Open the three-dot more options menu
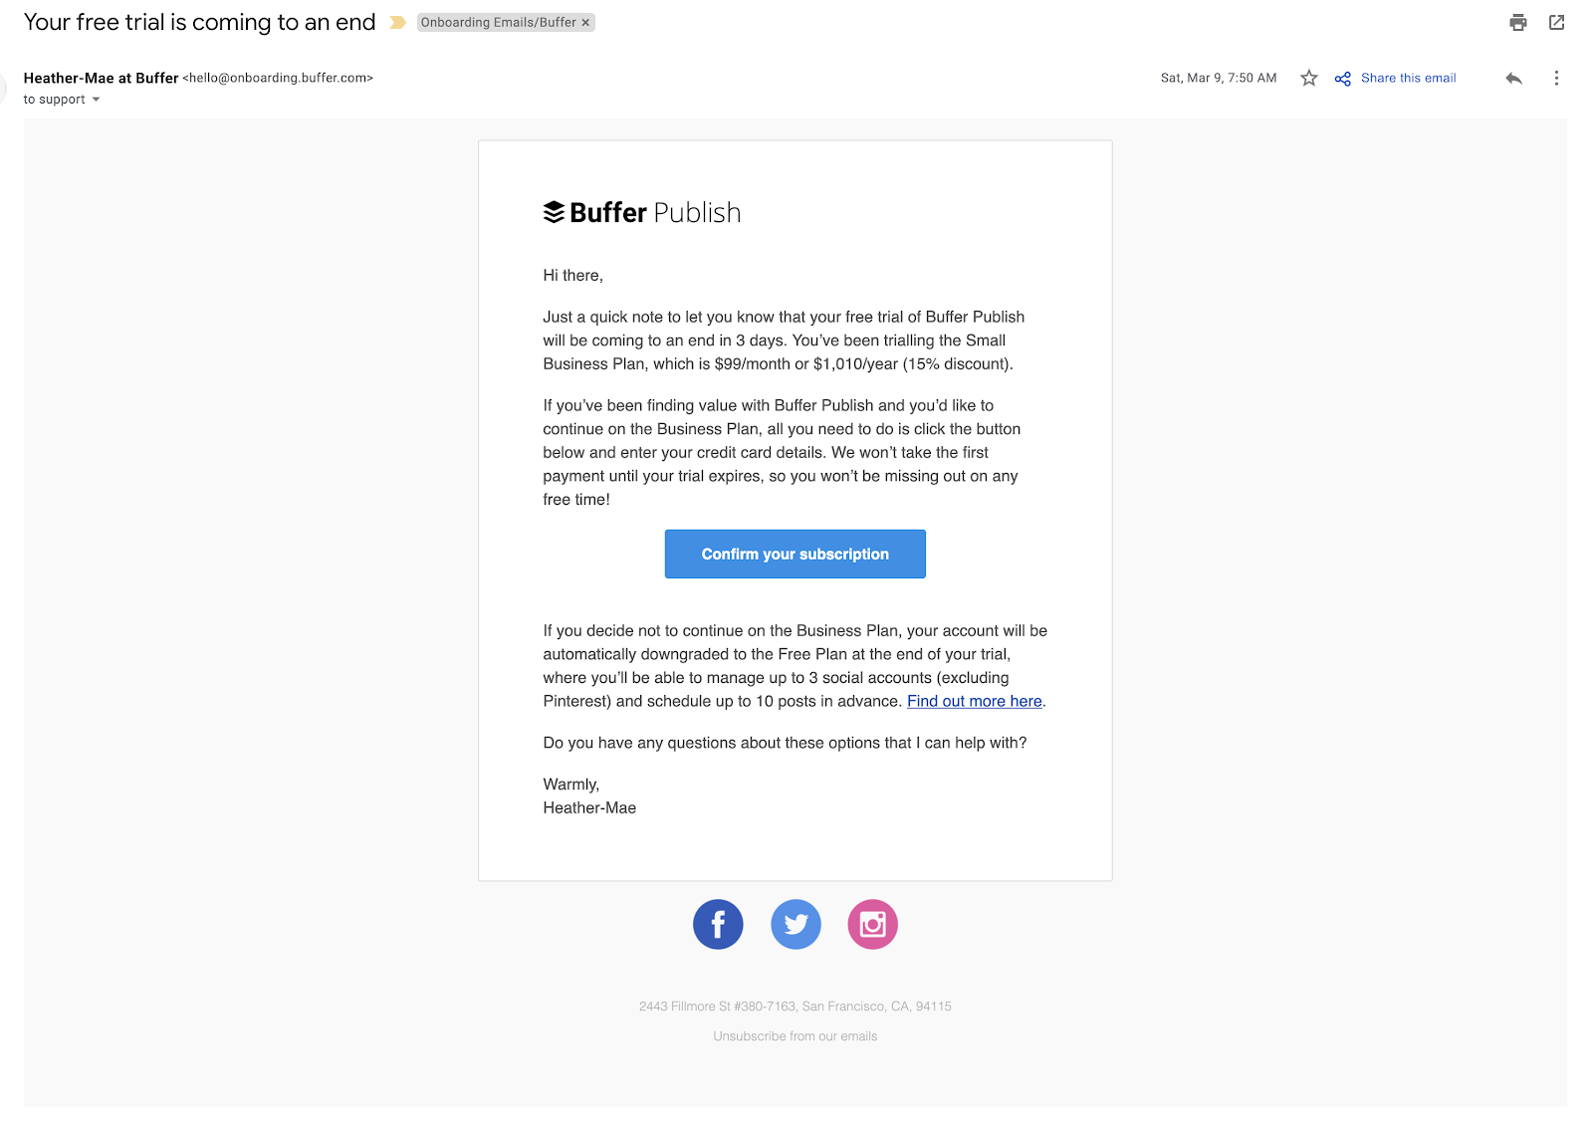 click(1556, 78)
